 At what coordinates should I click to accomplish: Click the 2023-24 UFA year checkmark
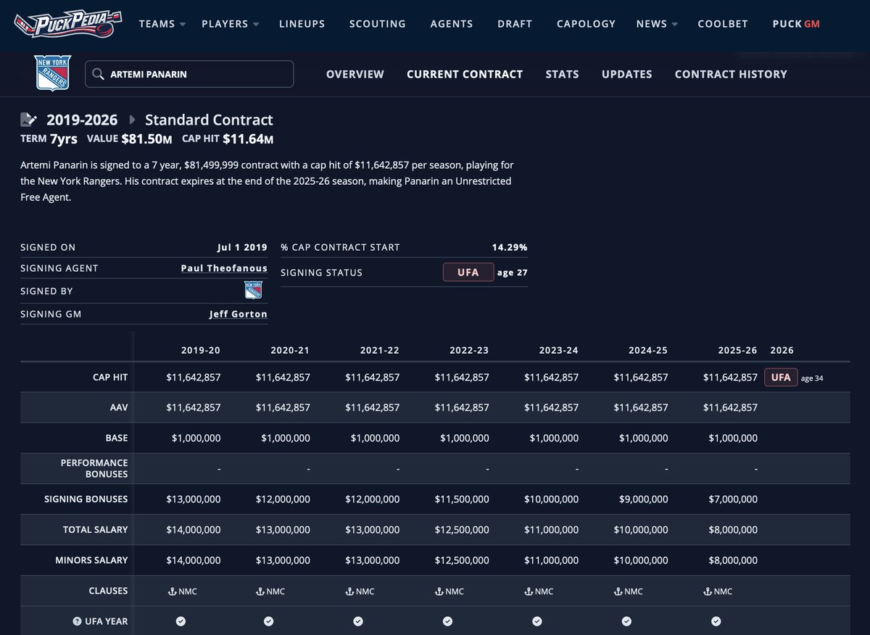click(x=537, y=621)
